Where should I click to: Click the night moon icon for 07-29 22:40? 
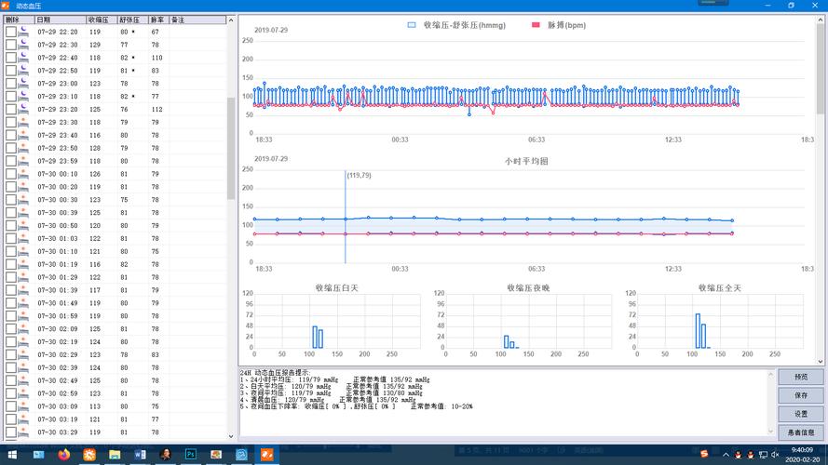pos(24,58)
